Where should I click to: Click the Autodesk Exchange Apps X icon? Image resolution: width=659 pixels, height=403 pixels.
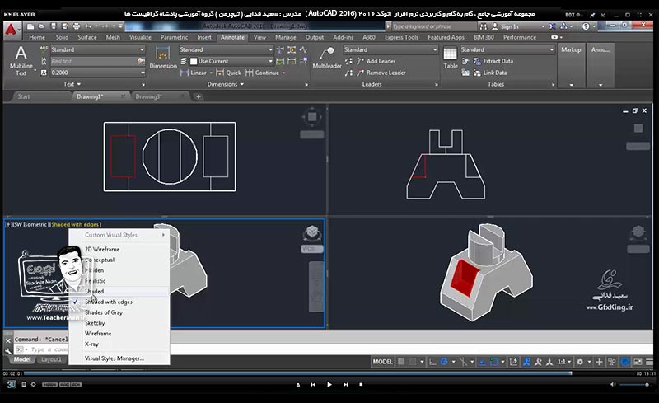click(552, 26)
